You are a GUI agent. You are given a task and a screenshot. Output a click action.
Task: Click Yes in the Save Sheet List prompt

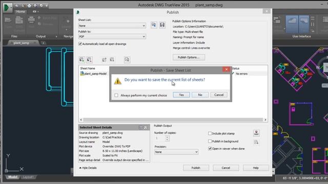click(181, 95)
